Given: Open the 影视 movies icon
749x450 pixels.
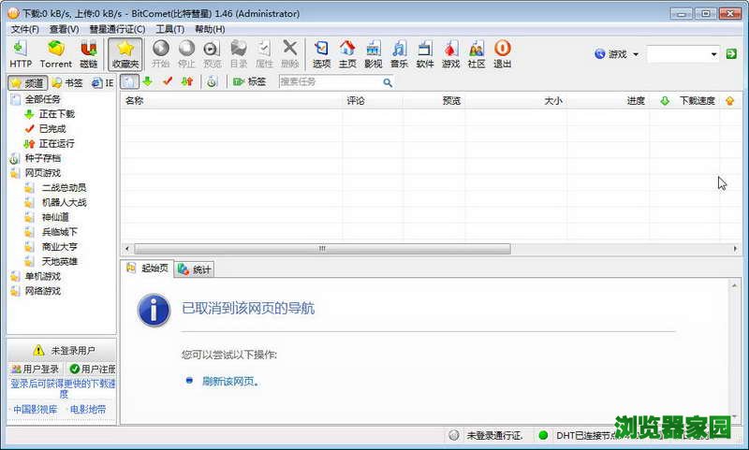Looking at the screenshot, I should (x=373, y=53).
